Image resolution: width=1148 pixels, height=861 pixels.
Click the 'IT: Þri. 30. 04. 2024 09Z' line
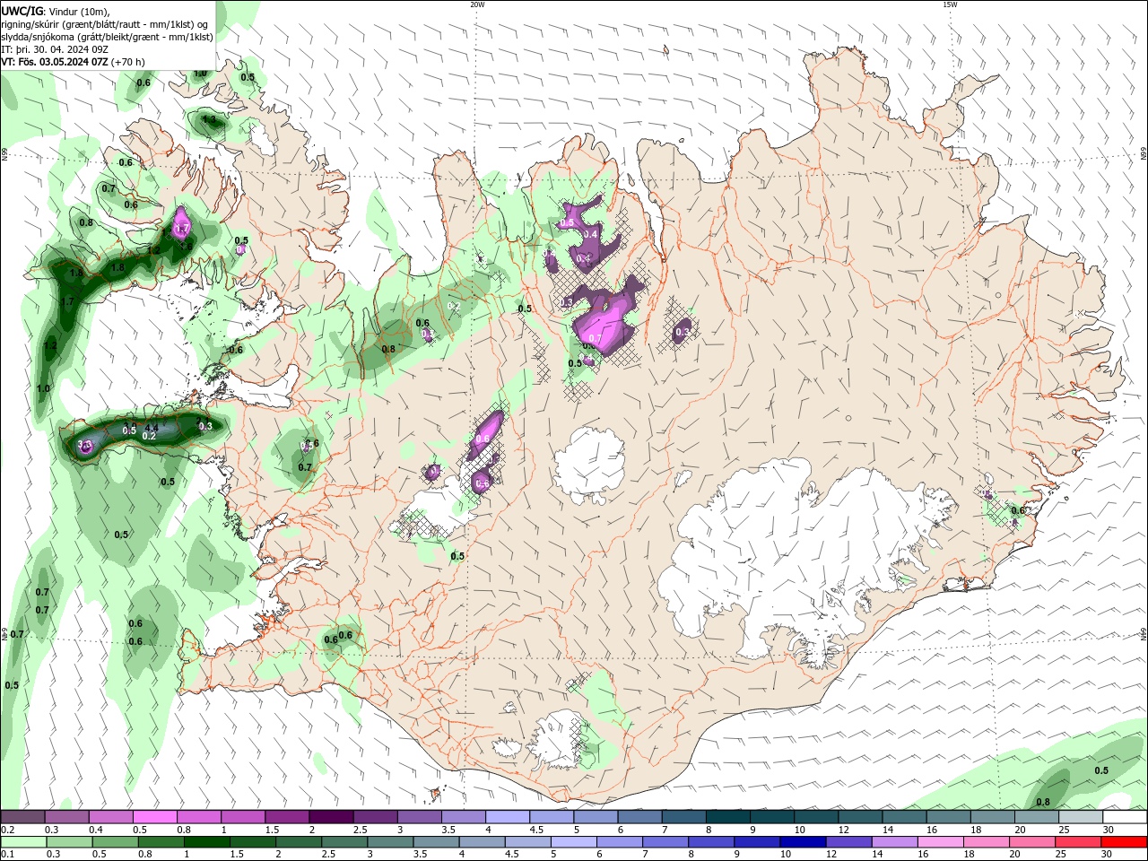[55, 49]
